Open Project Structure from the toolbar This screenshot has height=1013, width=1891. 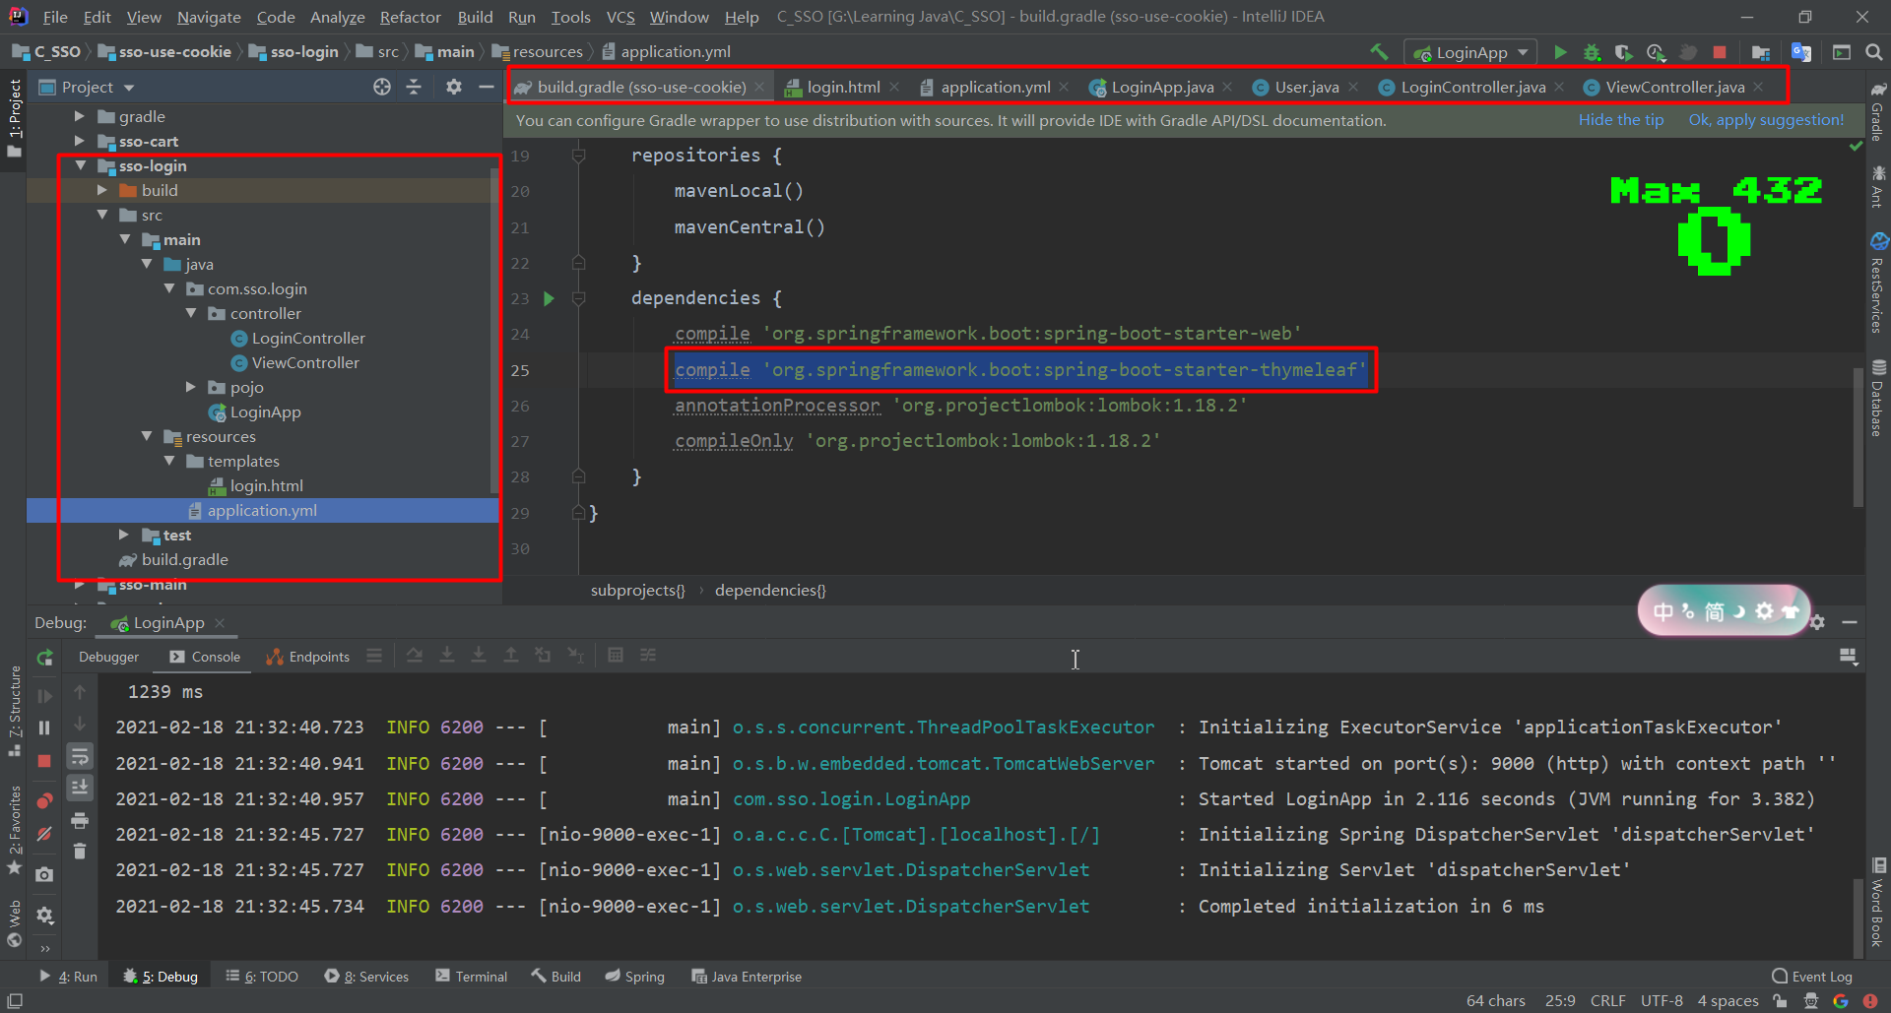click(x=1761, y=52)
